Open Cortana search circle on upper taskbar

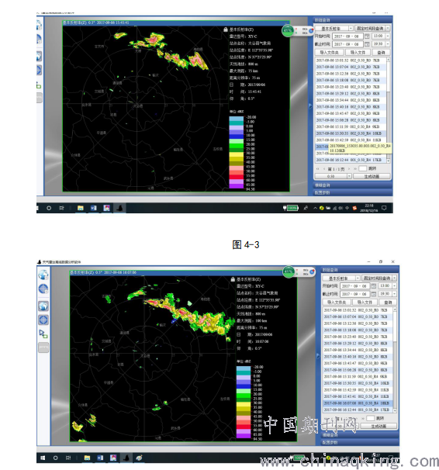click(x=49, y=208)
